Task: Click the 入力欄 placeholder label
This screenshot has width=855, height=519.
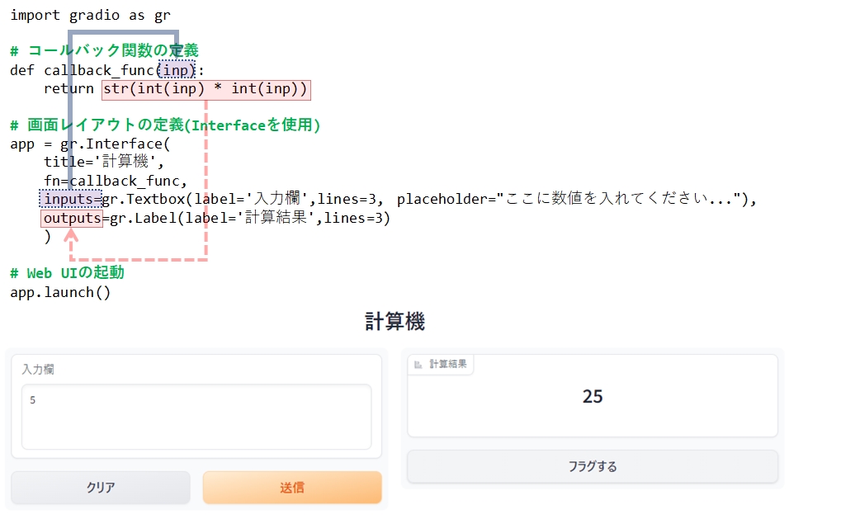Action: (38, 370)
